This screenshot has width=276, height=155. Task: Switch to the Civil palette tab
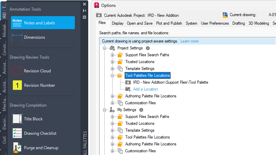coord(3,140)
